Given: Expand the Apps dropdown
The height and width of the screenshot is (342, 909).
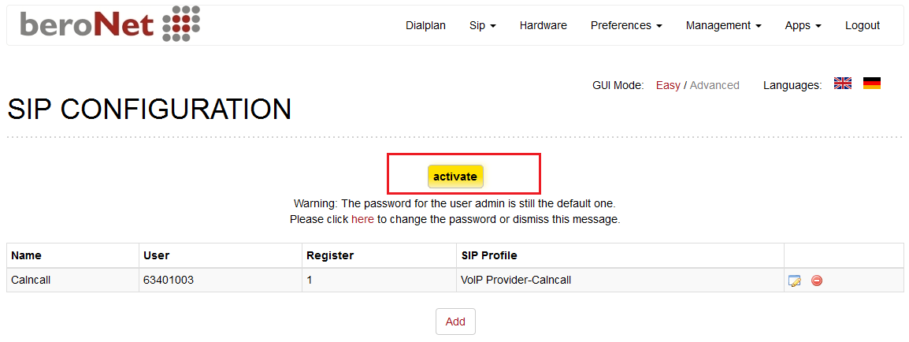Looking at the screenshot, I should (x=803, y=25).
